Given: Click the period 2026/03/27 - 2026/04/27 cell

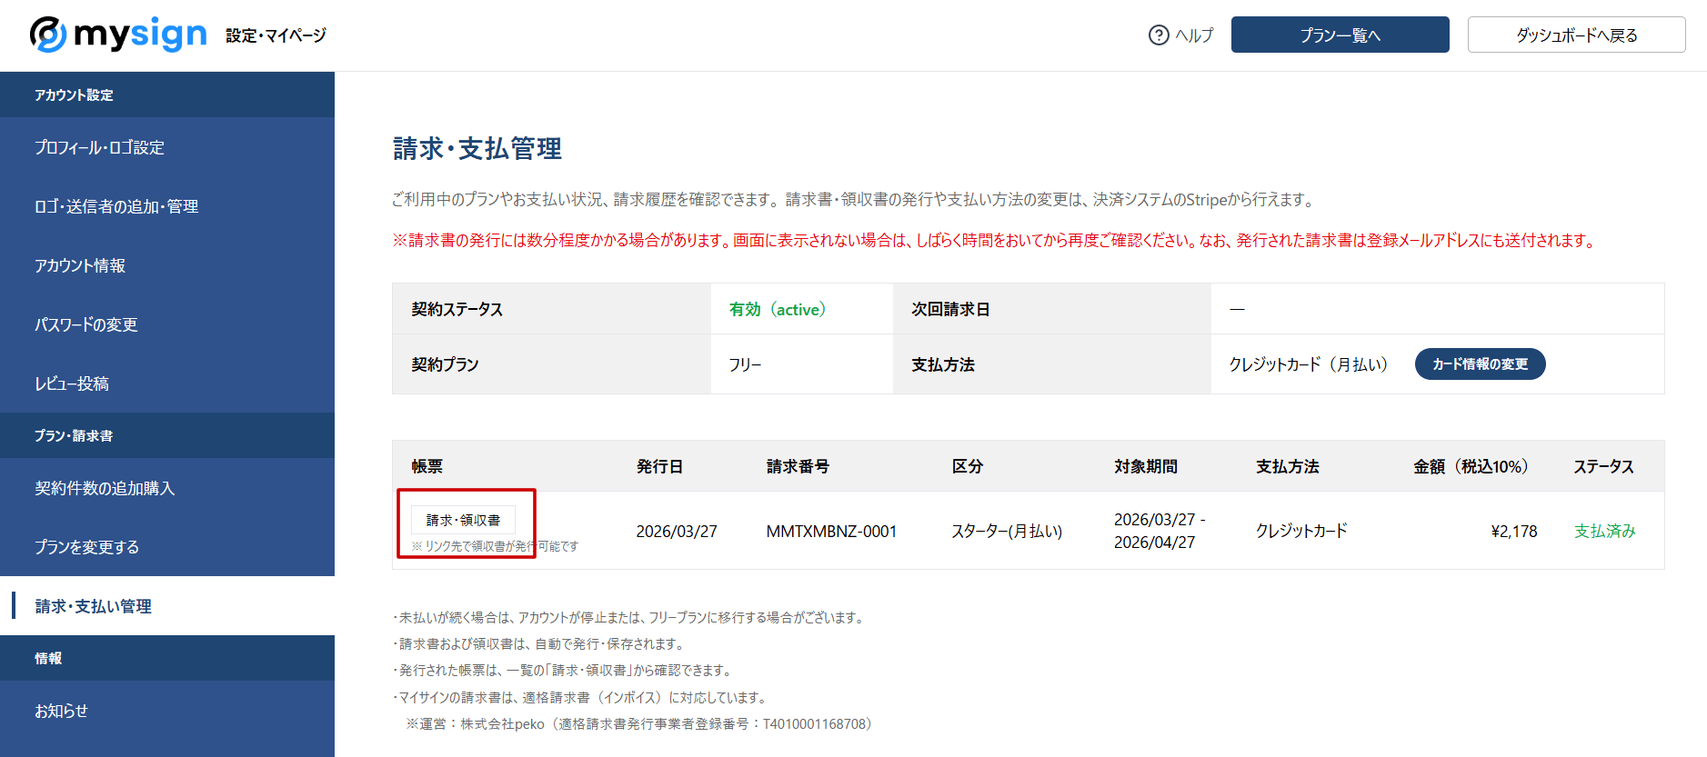Looking at the screenshot, I should (x=1160, y=531).
